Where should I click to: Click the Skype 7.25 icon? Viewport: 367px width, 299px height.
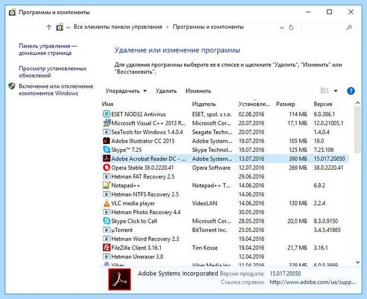pyautogui.click(x=106, y=149)
